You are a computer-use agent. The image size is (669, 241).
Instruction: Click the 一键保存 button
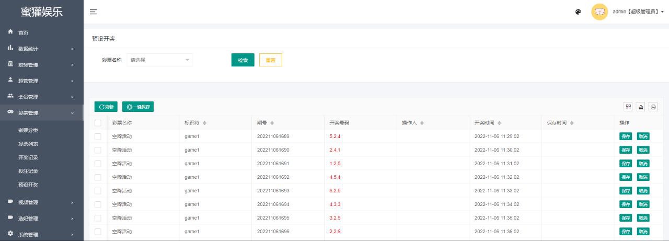tap(138, 107)
